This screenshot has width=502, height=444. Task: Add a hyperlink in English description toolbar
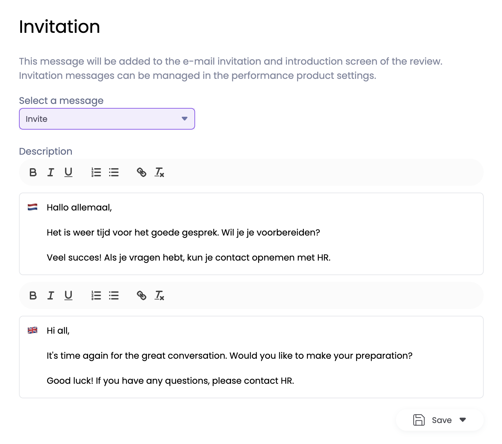pos(142,296)
